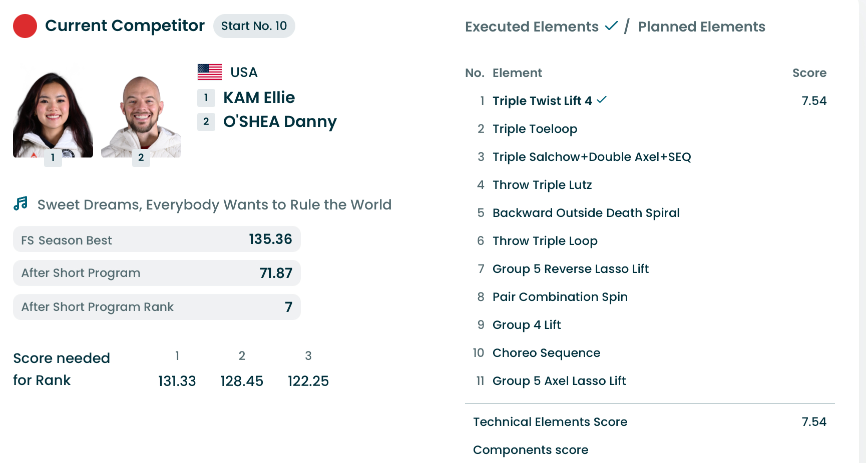Click the checkmark beside Triple Twist Lift 4

(602, 99)
